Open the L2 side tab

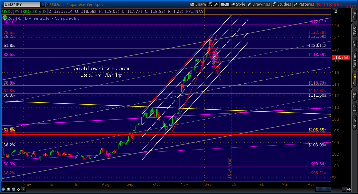pos(355,108)
